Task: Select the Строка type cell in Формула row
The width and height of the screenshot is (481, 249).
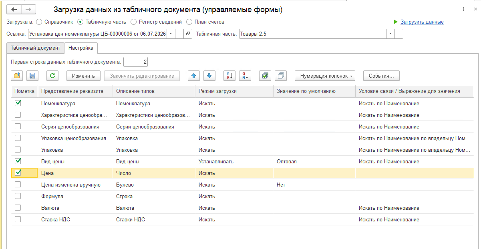Action: pos(154,196)
